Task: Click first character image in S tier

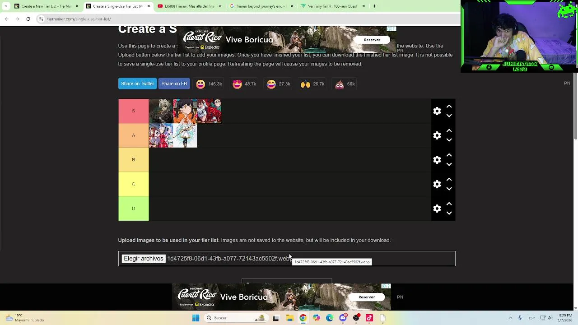Action: coord(161,111)
